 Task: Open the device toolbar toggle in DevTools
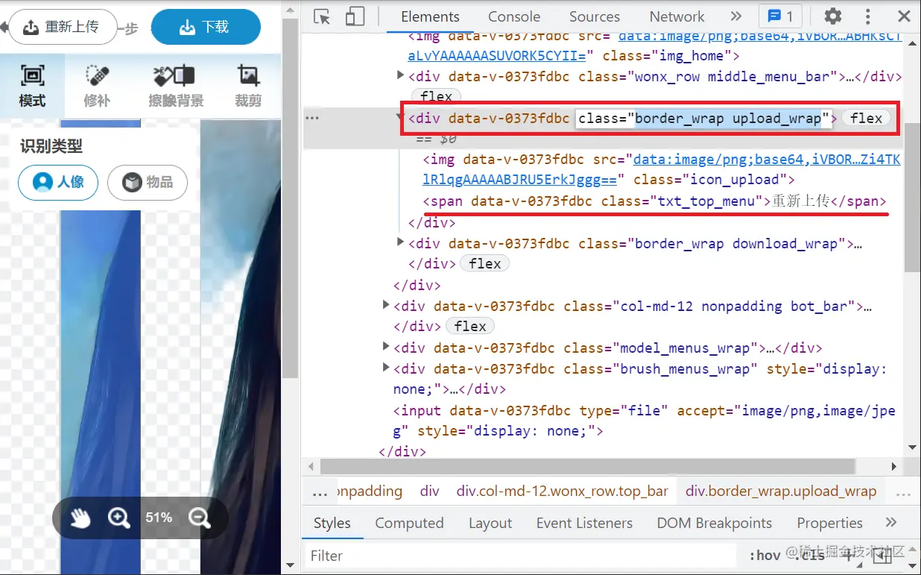point(354,16)
